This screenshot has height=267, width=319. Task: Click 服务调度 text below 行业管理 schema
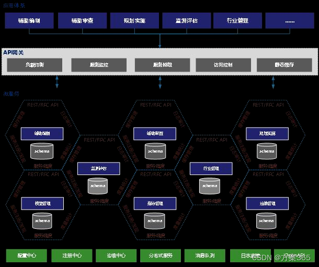click(212, 201)
